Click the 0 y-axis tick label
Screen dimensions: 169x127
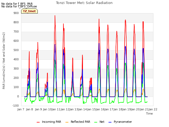pos(18,96)
